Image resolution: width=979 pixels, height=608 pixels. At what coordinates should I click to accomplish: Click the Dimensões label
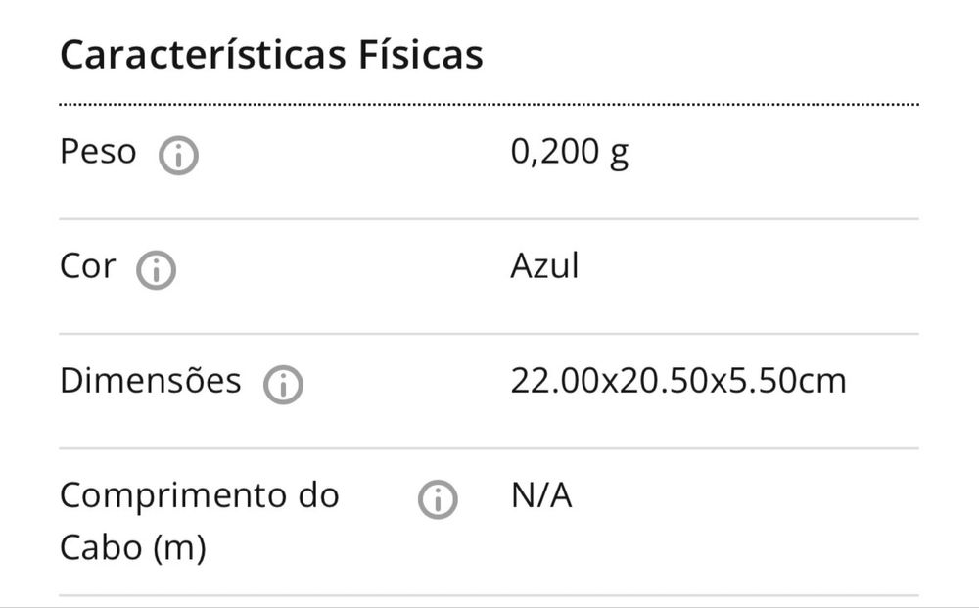coord(150,381)
